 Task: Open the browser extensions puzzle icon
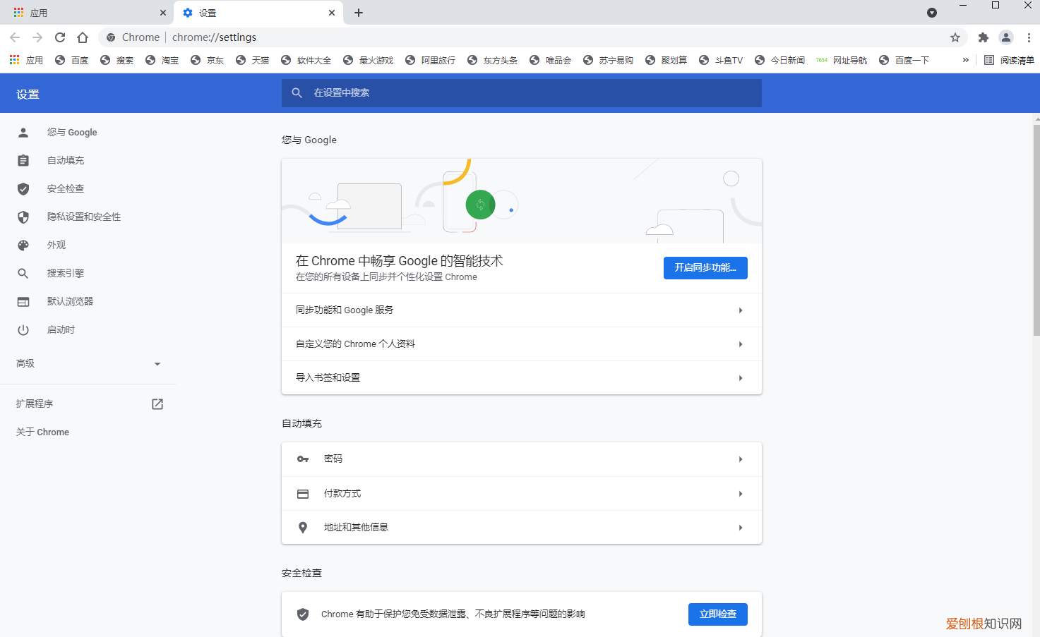coord(983,37)
